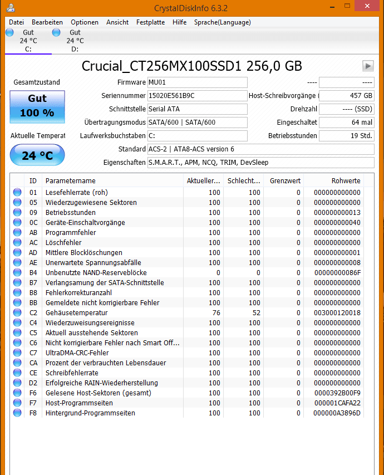This screenshot has height=475, width=384.
Task: Click Host-Schreibvorgänge value 457 GB
Action: 347,96
